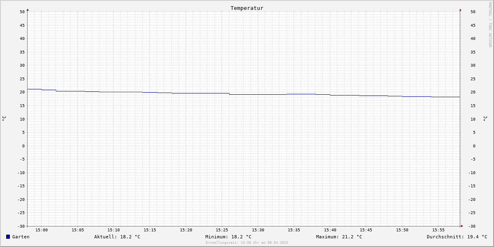Click the -30 label on the right axis

pos(472,226)
